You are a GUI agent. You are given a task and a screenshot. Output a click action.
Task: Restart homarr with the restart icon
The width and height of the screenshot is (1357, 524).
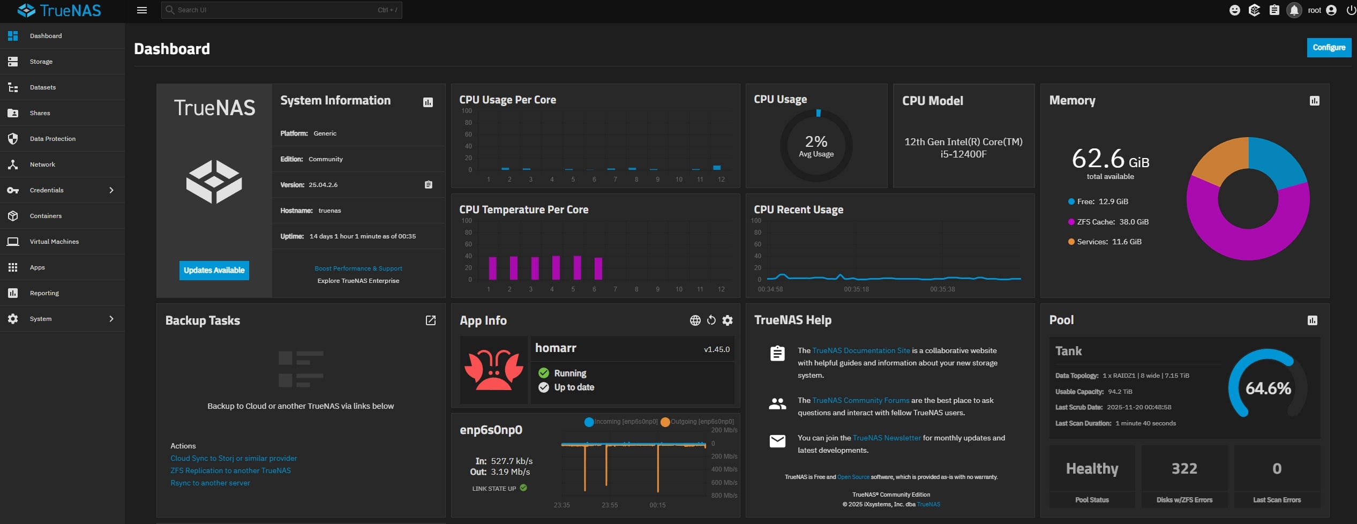coord(711,320)
